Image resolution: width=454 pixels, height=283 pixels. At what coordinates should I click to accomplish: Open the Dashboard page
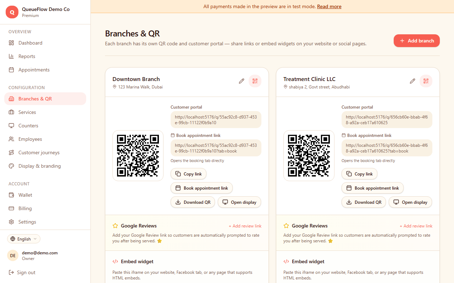45,43
